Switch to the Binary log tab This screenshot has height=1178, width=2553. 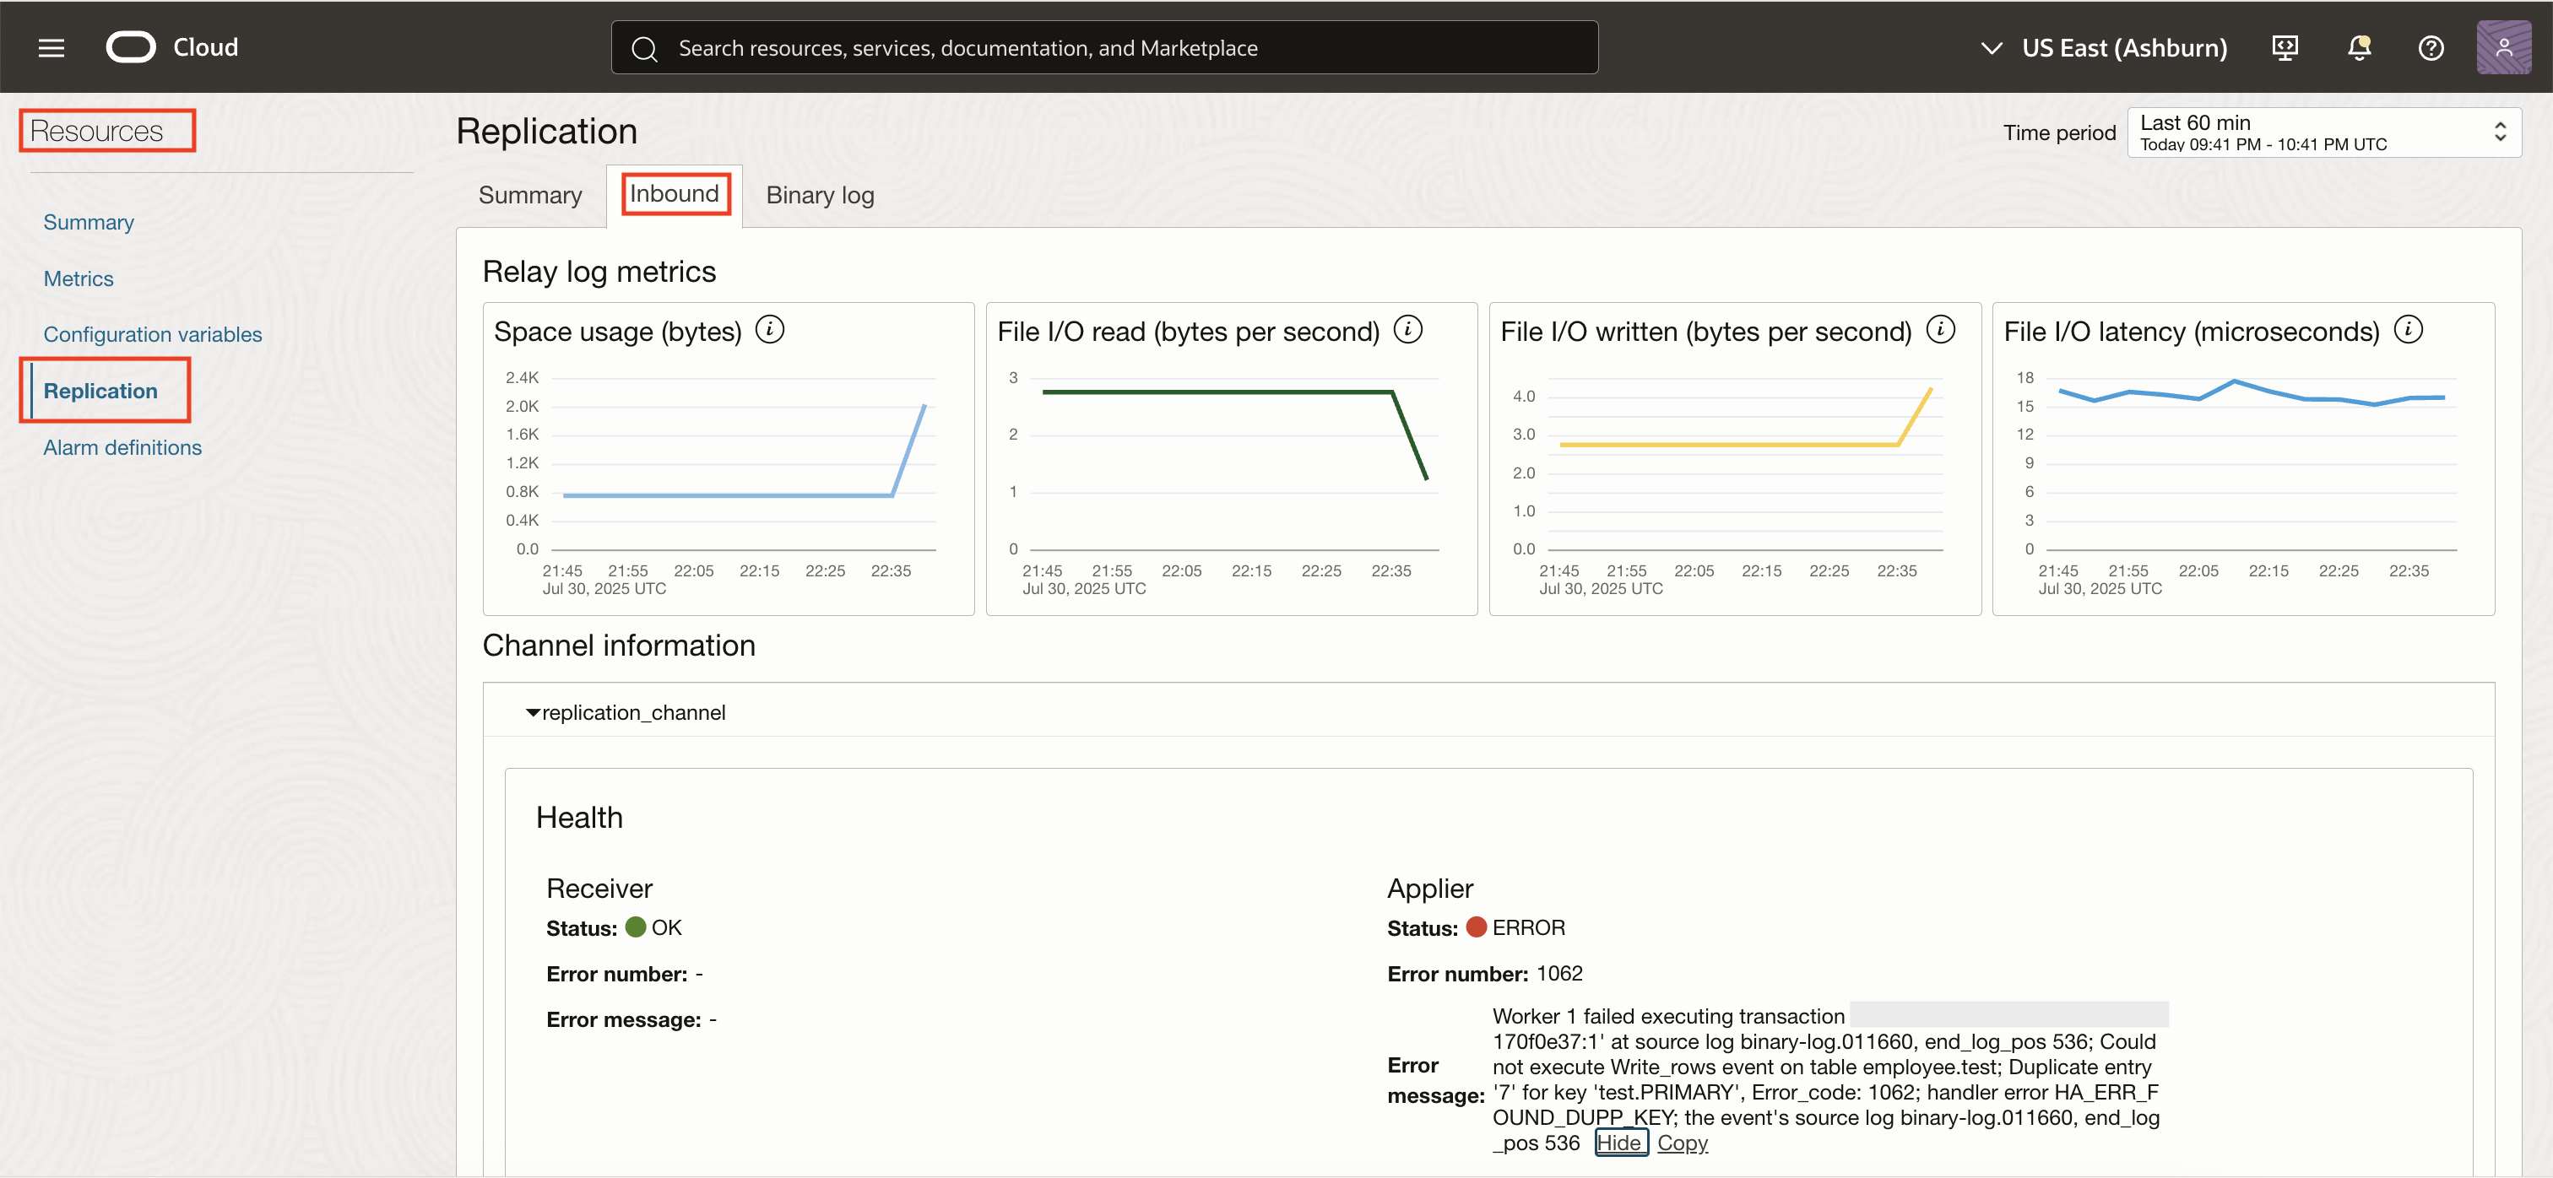819,194
